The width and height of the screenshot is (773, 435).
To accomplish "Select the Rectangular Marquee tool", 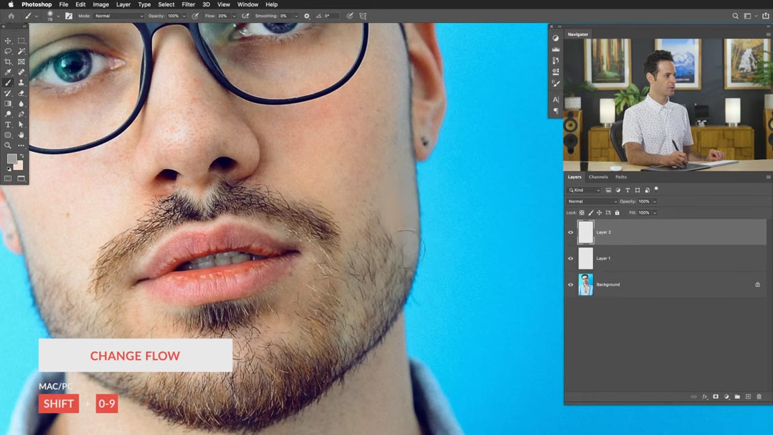I will click(21, 41).
